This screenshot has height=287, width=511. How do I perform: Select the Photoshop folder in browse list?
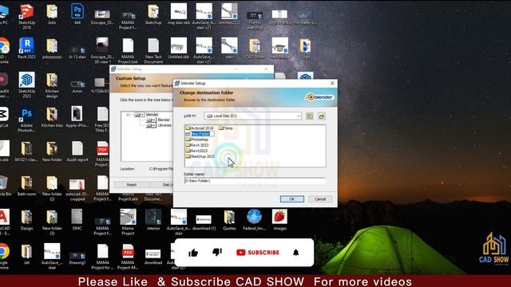point(197,140)
